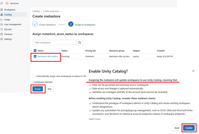
Task: Click the Filter workspaces input field
Action: pos(54,43)
